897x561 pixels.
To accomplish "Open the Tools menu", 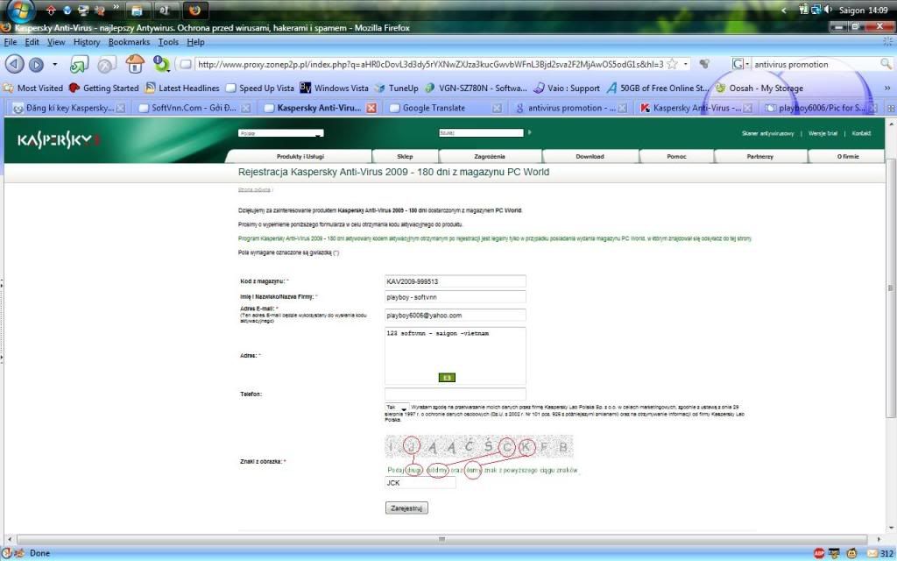I will tap(168, 42).
